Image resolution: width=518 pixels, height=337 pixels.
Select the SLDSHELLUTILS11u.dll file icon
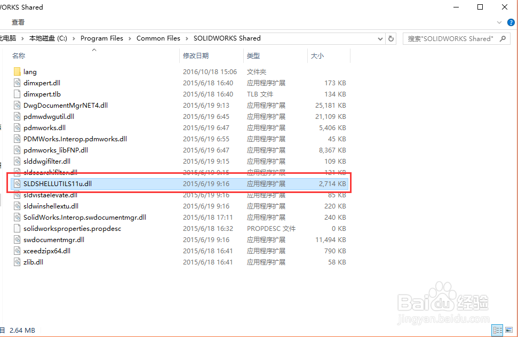click(x=17, y=184)
